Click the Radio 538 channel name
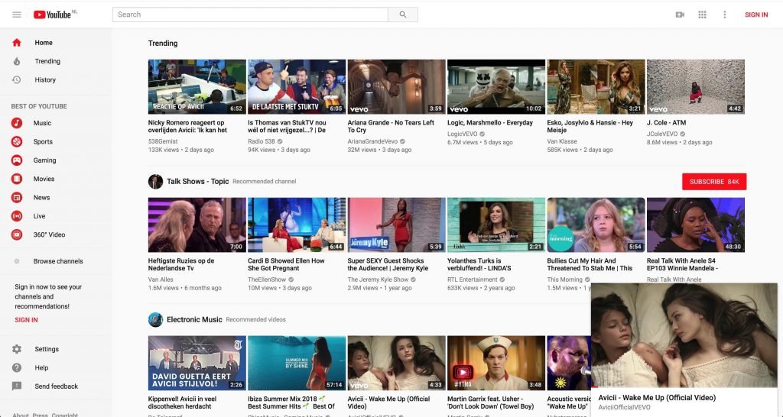Image resolution: width=783 pixels, height=417 pixels. tap(262, 141)
